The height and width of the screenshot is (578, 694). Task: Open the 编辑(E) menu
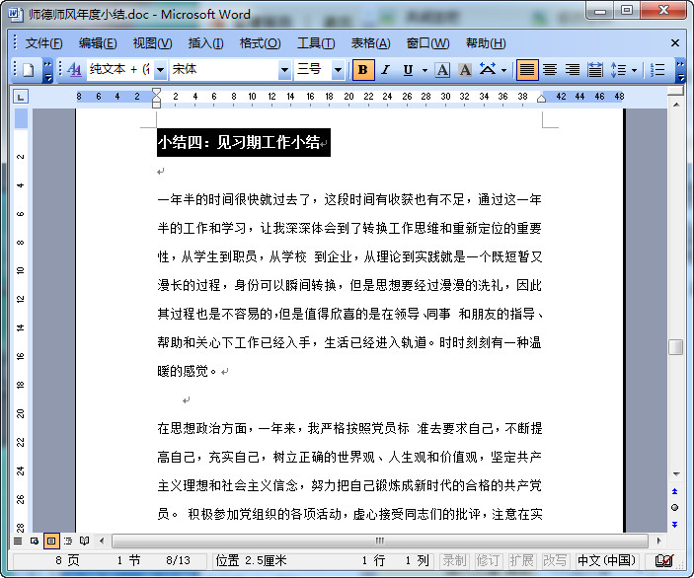pyautogui.click(x=98, y=42)
